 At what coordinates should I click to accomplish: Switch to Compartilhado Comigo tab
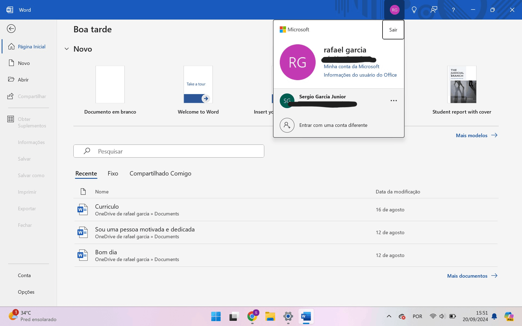160,173
